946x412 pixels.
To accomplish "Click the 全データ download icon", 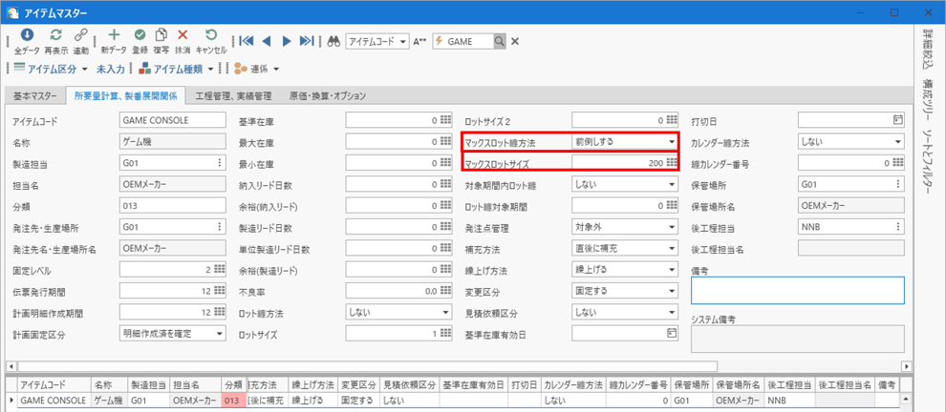I will click(27, 35).
